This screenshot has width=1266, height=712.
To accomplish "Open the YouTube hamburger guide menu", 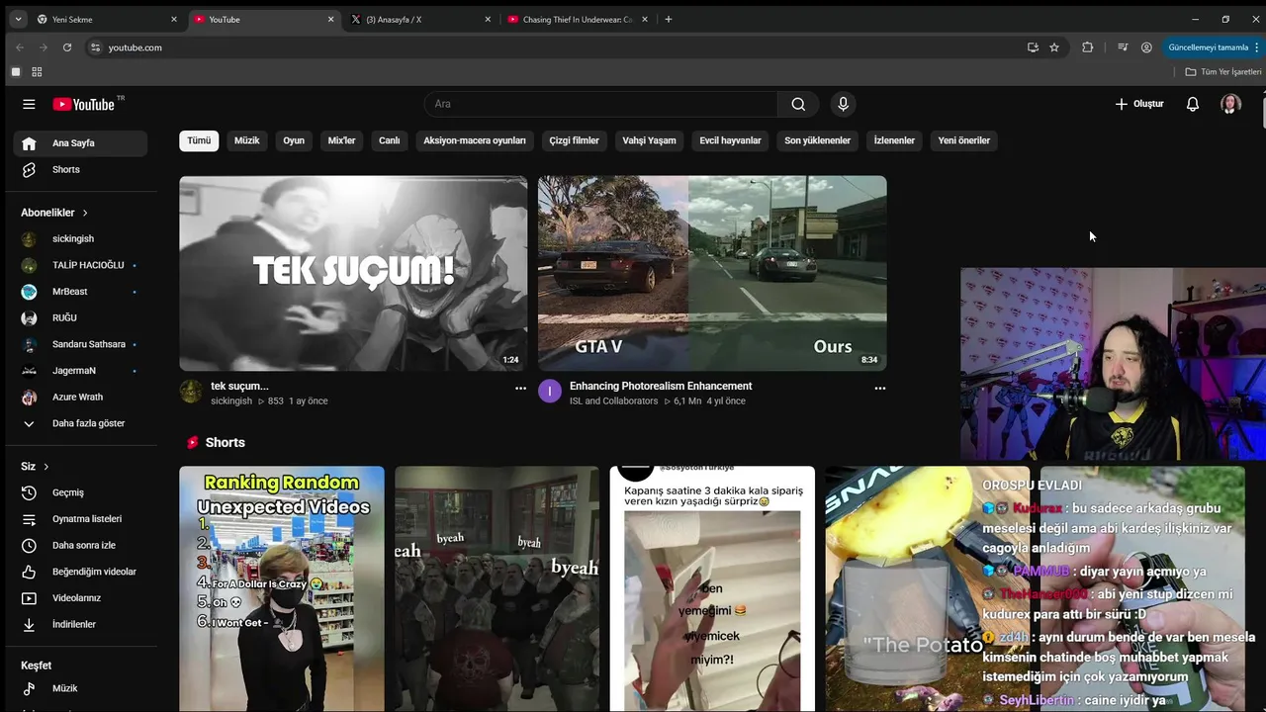I will (29, 104).
